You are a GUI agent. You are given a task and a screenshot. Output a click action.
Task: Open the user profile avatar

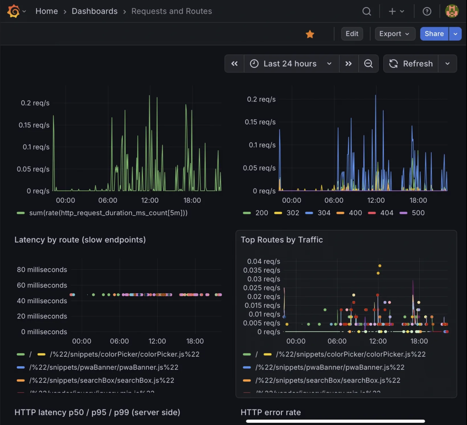coord(452,11)
